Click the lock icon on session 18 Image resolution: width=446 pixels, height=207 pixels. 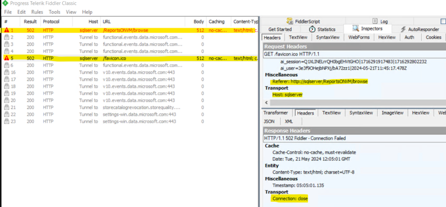[7, 86]
